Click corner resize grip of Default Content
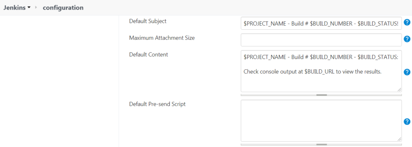This screenshot has width=412, height=147. click(x=399, y=90)
